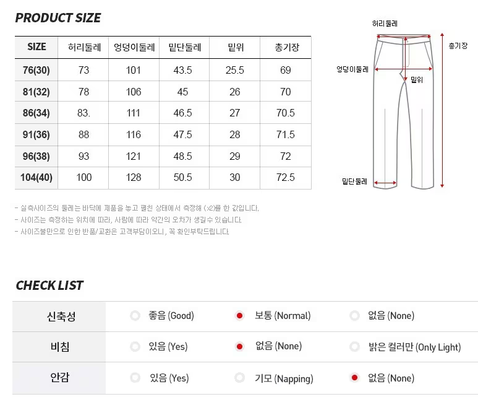Select 밝은 컬러만 (Only Light) radio button
478x402 pixels.
click(354, 346)
